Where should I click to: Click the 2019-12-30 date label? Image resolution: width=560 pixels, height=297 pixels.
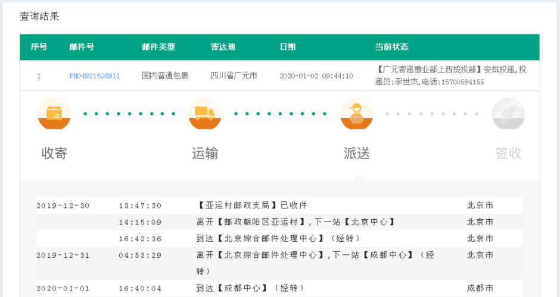[63, 206]
